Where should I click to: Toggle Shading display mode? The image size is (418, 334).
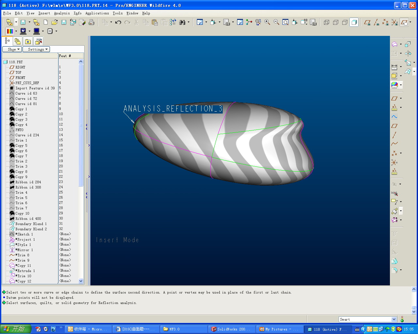354,22
